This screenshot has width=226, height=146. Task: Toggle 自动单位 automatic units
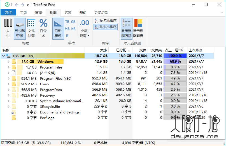point(58,28)
